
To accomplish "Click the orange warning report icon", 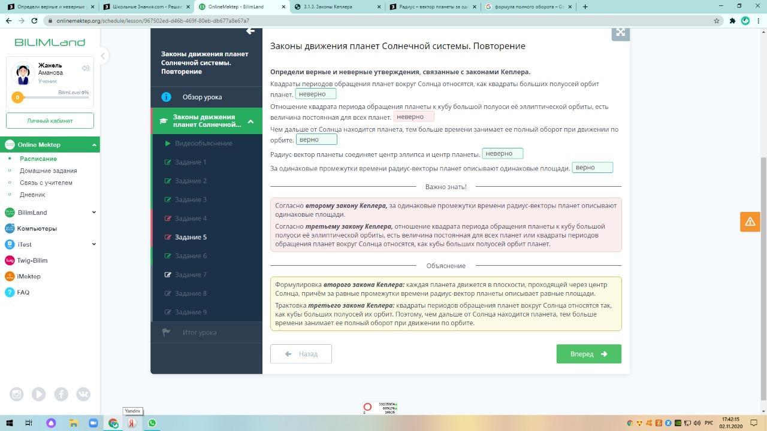I will 750,221.
